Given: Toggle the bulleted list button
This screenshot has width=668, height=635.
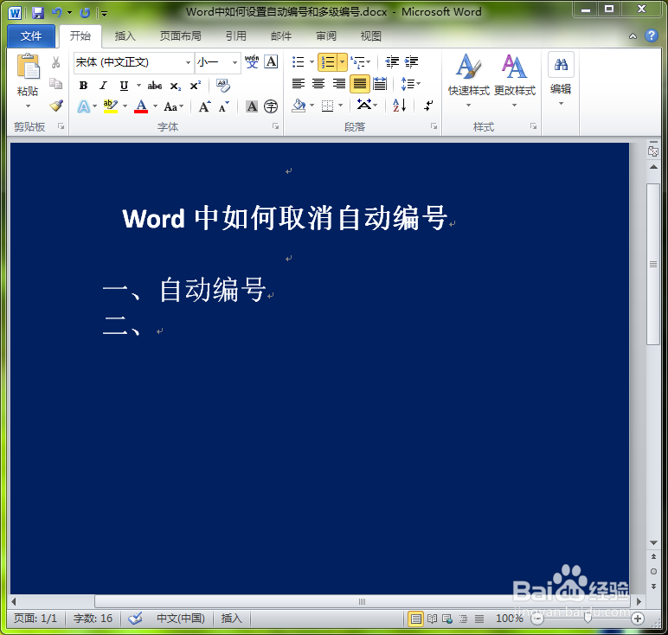Looking at the screenshot, I should 299,62.
